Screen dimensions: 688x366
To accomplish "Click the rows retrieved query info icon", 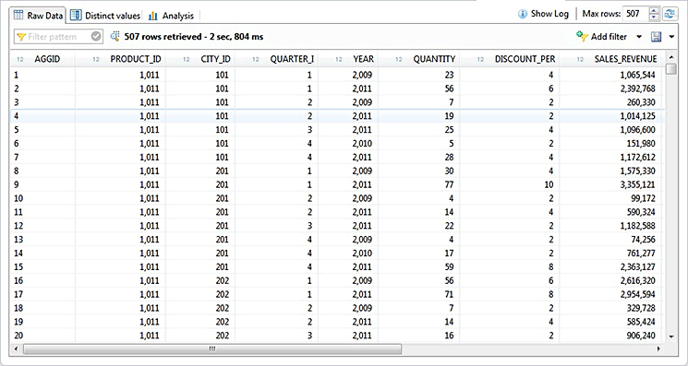I will tap(115, 37).
